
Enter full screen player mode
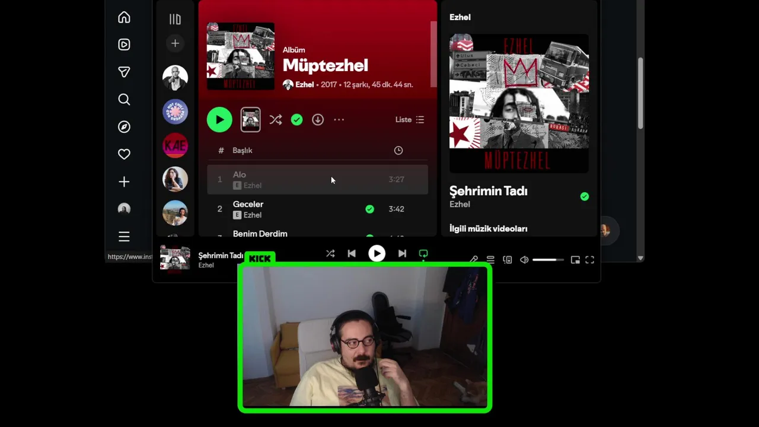[x=590, y=260]
